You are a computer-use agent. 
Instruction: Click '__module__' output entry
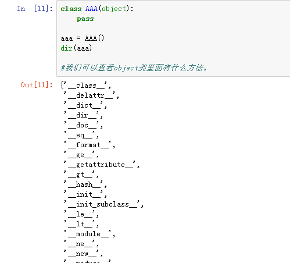[x=89, y=234]
